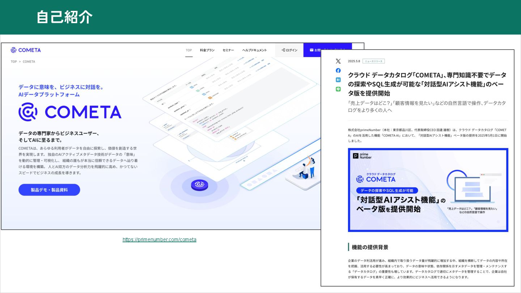521x293 pixels.
Task: Click the データの探索やSQL生成が可能 pill in the banner
Action: [x=387, y=190]
